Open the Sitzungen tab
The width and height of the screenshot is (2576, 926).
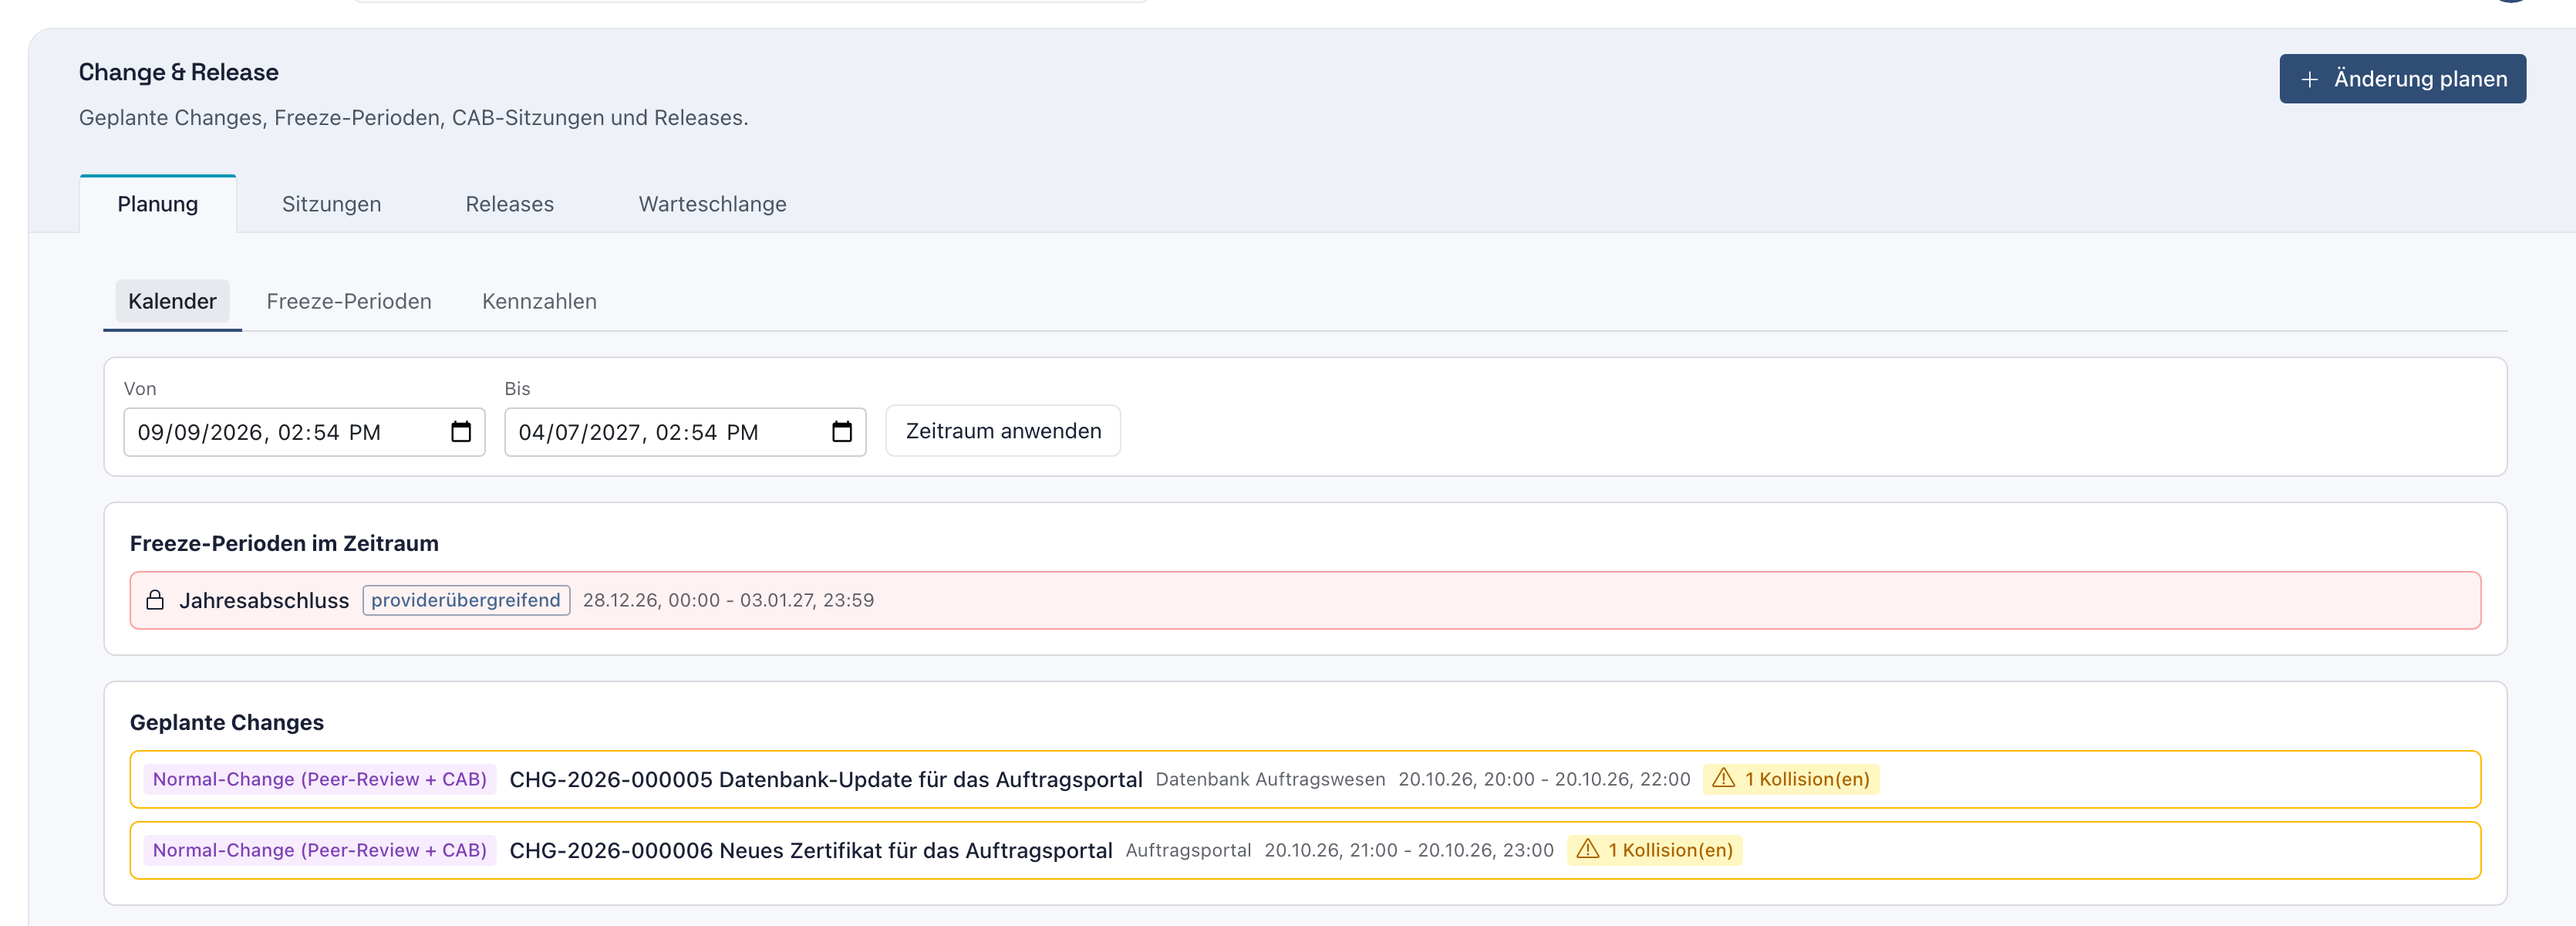pos(331,204)
